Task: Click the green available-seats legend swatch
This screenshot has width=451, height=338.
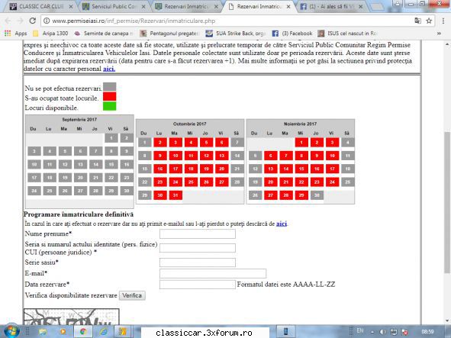Action: point(110,106)
